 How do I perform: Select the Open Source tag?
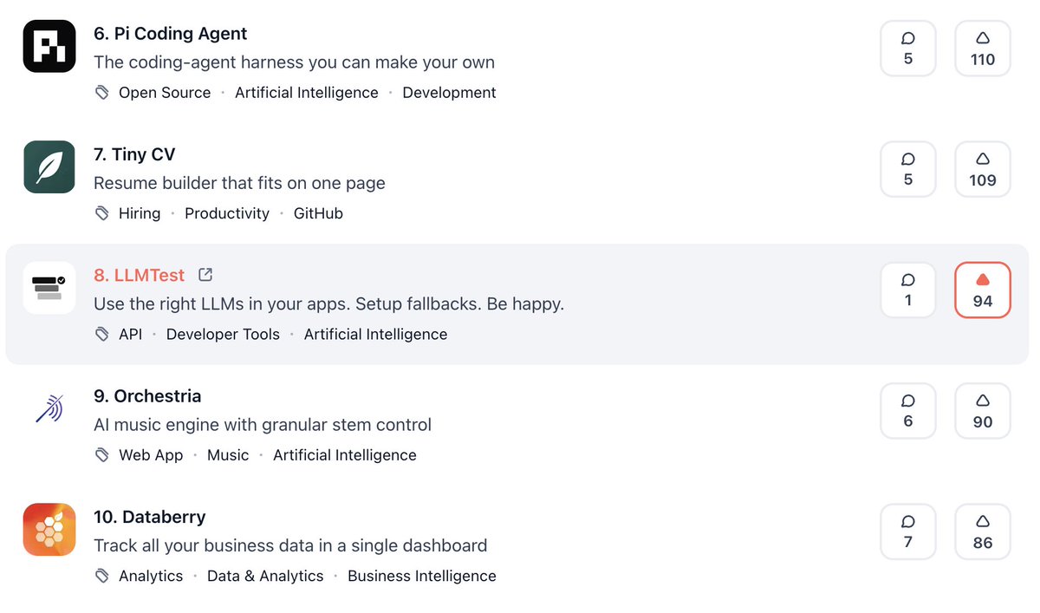(165, 93)
